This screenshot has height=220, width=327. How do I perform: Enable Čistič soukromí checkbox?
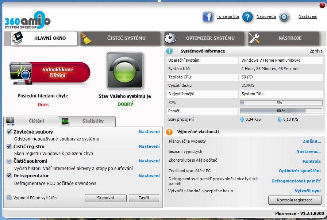click(x=9, y=161)
